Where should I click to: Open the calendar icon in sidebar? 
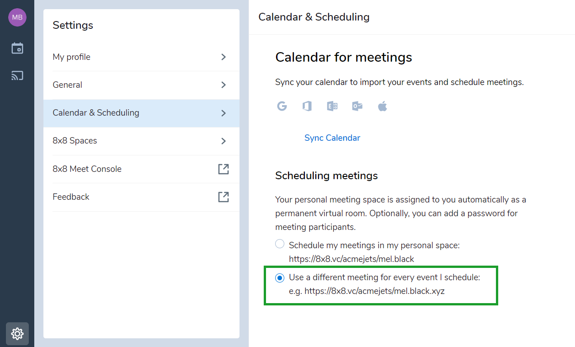pyautogui.click(x=17, y=48)
